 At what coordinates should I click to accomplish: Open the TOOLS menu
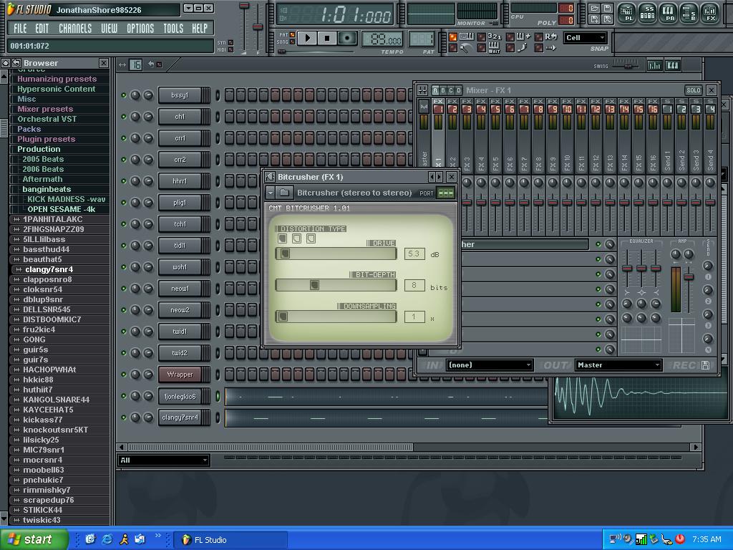click(x=173, y=29)
